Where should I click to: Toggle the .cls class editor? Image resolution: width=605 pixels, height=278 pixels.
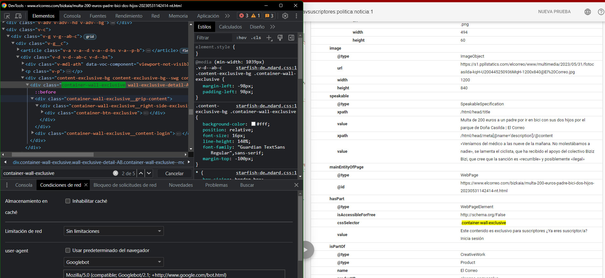tap(256, 38)
